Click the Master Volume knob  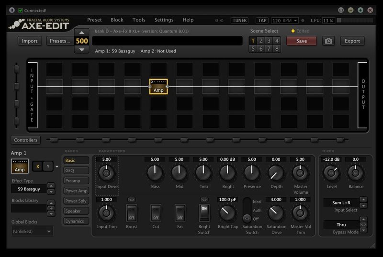coord(300,173)
